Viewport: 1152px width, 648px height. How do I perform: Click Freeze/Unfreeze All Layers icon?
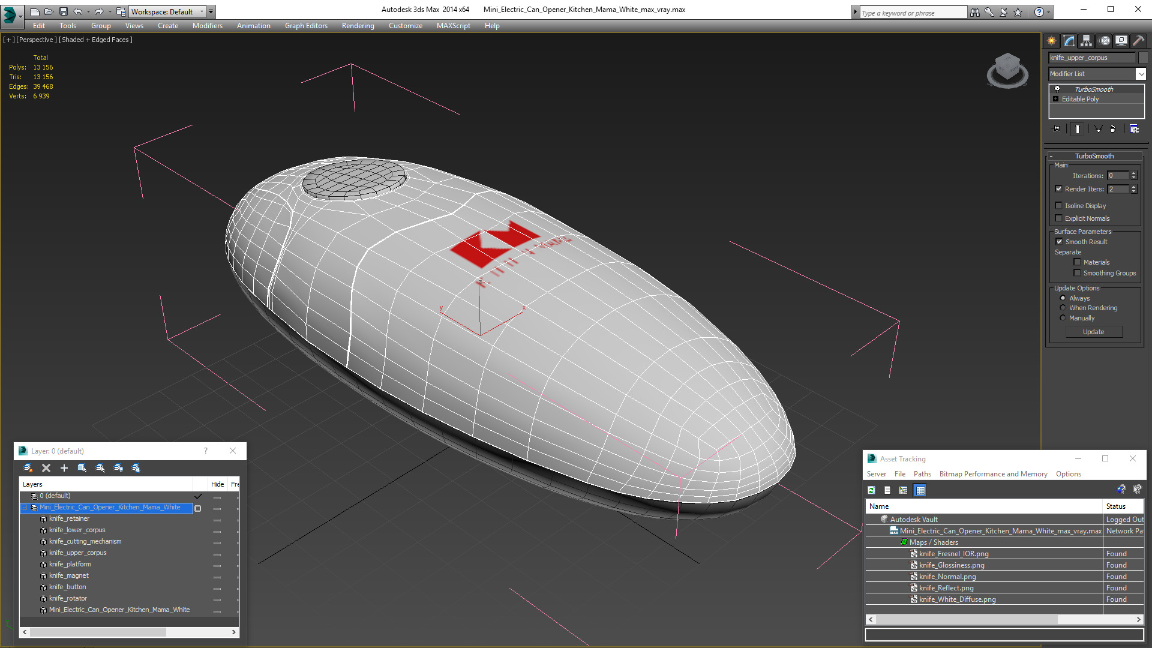(x=136, y=468)
